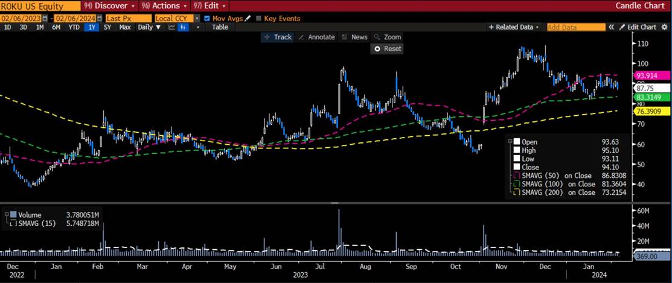Toggle Open series legend box

pos(517,142)
